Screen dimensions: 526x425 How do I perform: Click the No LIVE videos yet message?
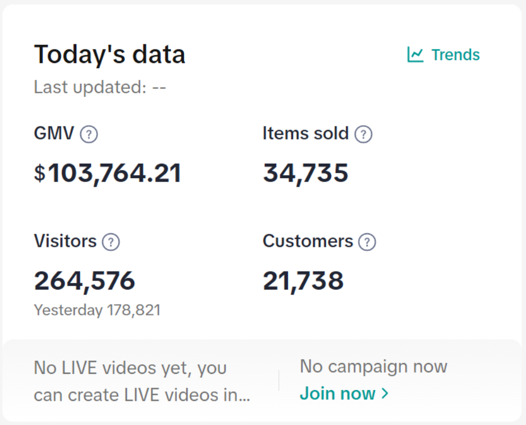tap(141, 382)
